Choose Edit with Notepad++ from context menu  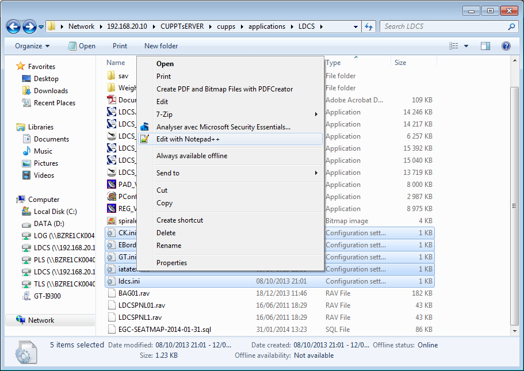click(x=188, y=139)
